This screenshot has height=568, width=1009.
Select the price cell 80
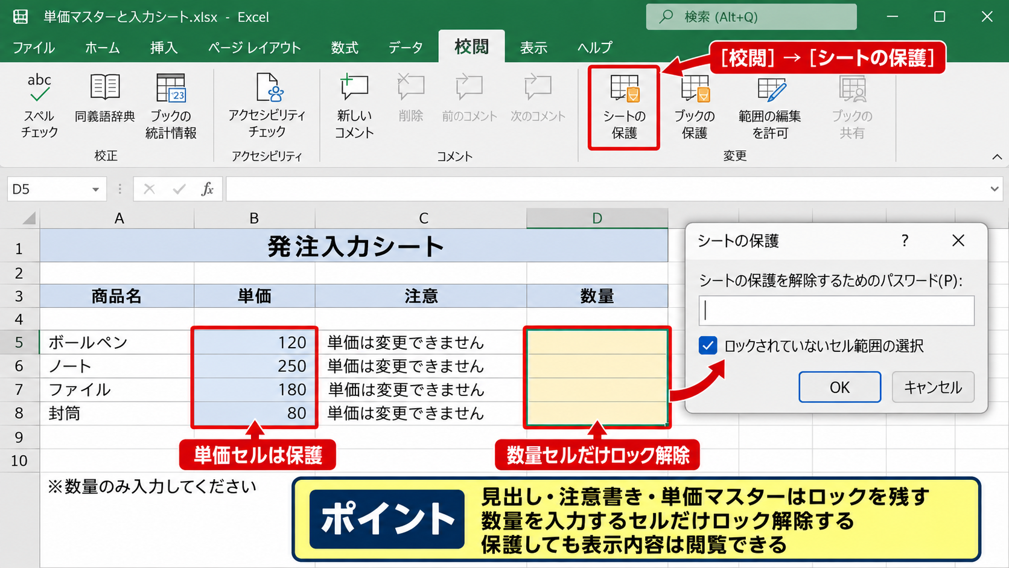[x=254, y=413]
